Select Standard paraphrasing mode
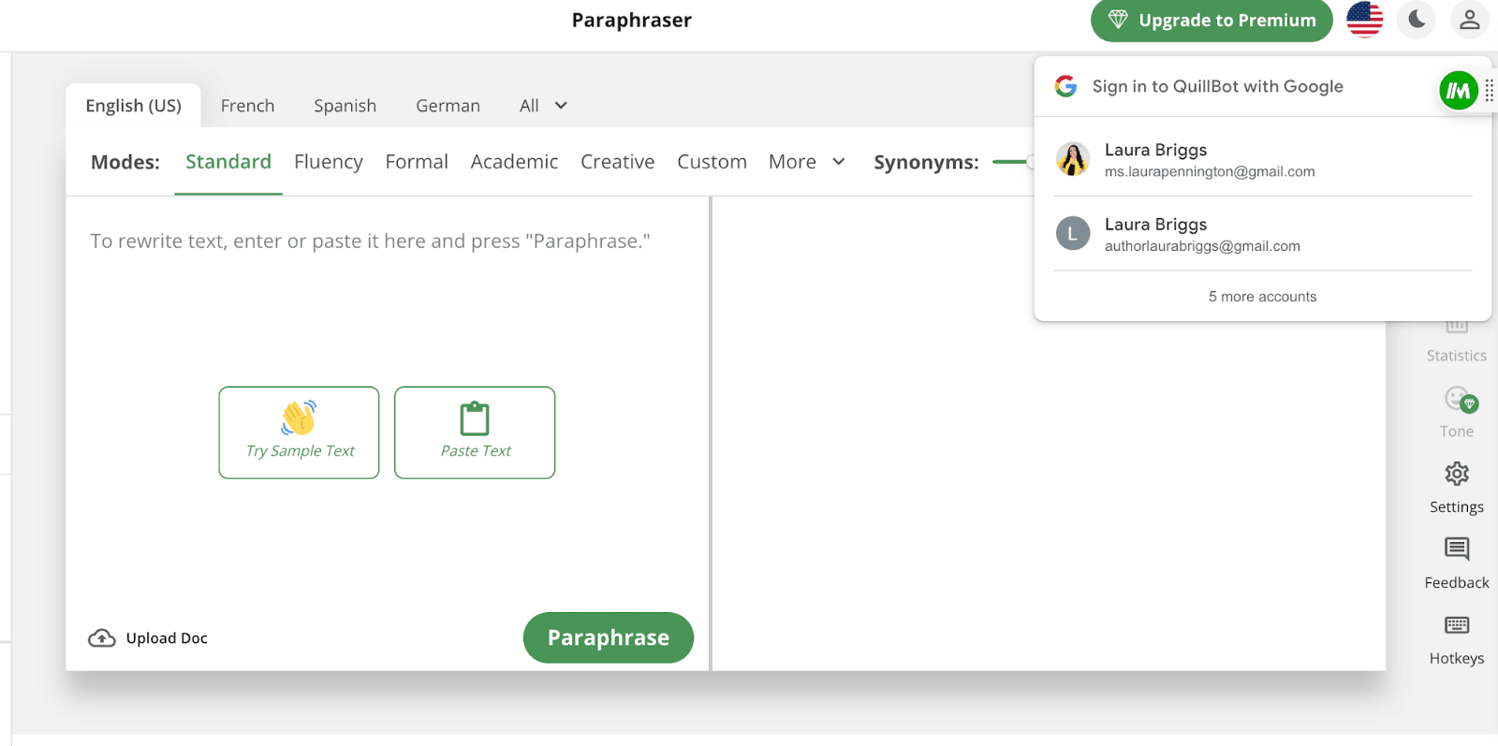Screen dimensions: 1498x746 (228, 162)
